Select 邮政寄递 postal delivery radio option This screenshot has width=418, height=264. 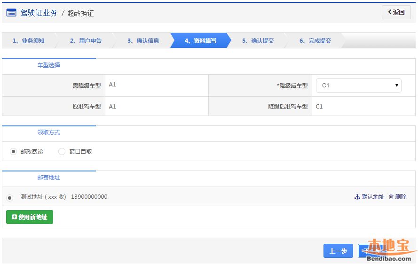[14, 152]
